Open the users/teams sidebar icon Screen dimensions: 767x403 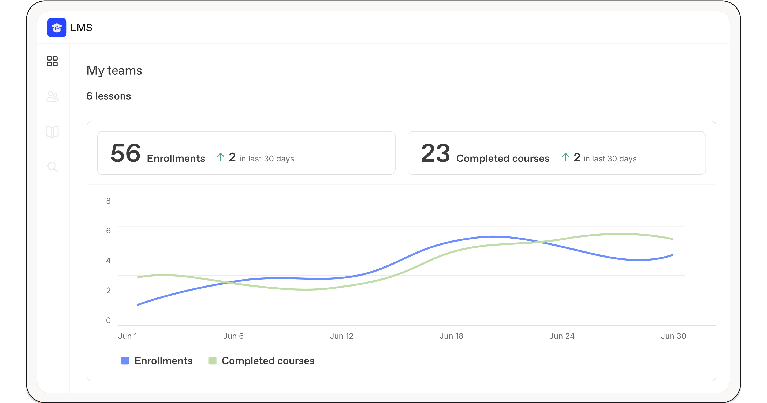pyautogui.click(x=53, y=96)
